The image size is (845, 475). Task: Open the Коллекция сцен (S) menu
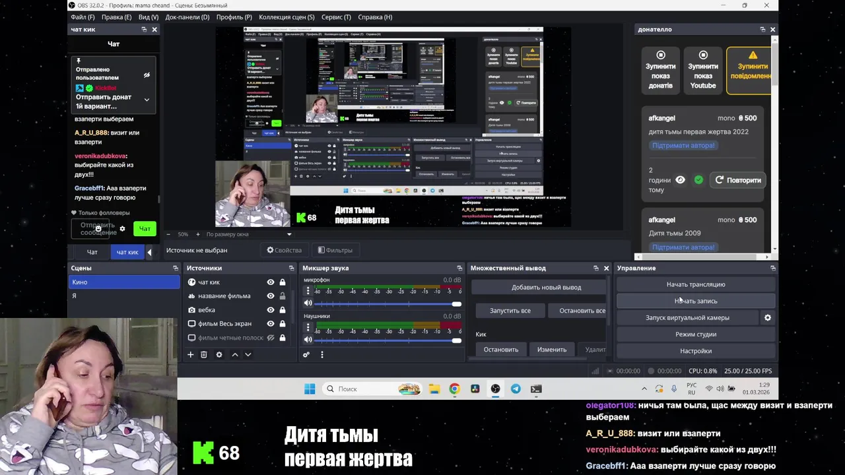(287, 17)
